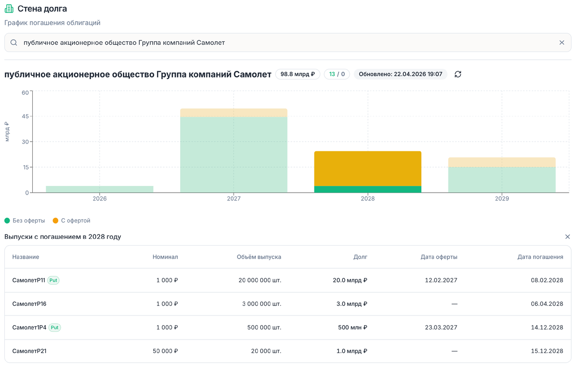Click the offer date 12.02.2027

[x=442, y=280]
